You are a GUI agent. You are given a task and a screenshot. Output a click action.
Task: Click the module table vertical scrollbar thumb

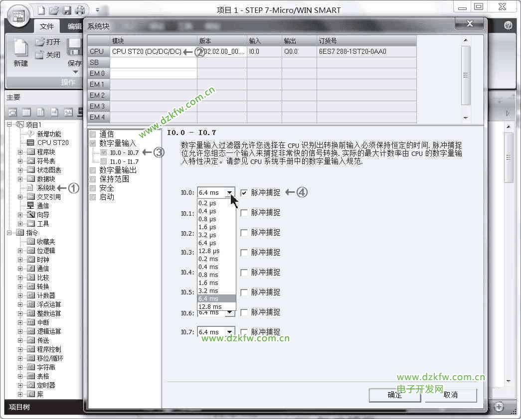(x=466, y=75)
